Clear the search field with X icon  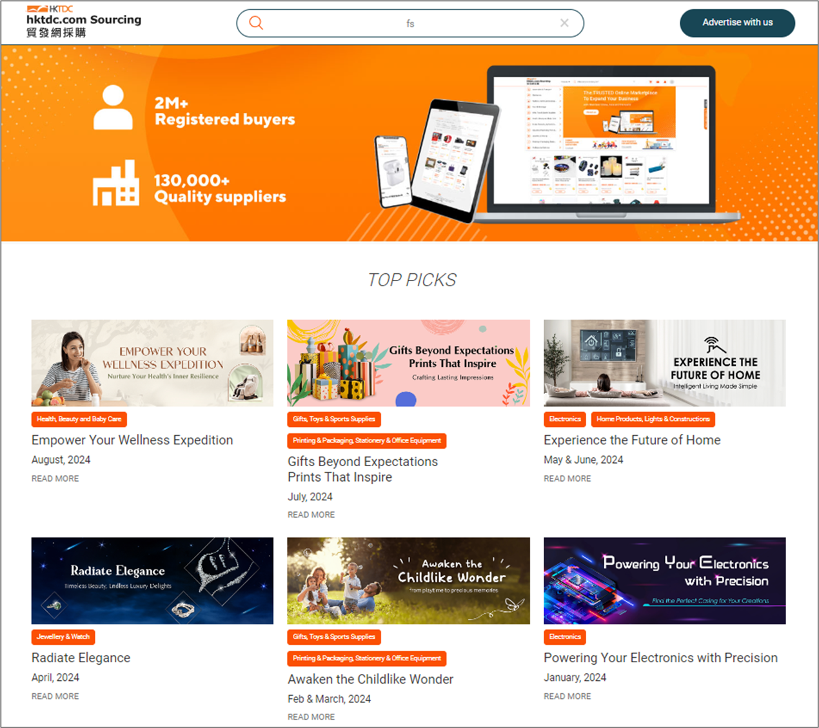coord(564,23)
